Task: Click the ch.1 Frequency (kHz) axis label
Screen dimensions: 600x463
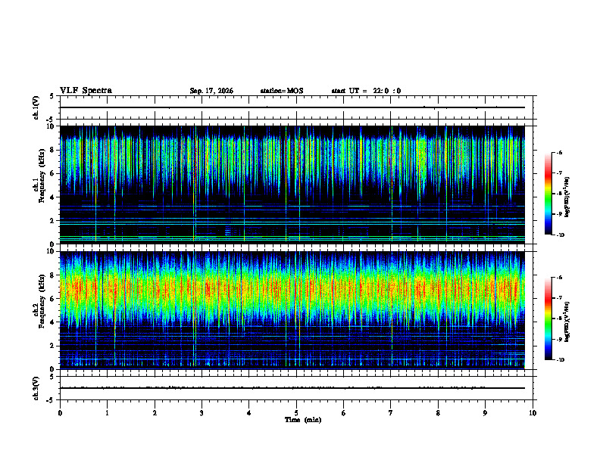Action: 39,185
